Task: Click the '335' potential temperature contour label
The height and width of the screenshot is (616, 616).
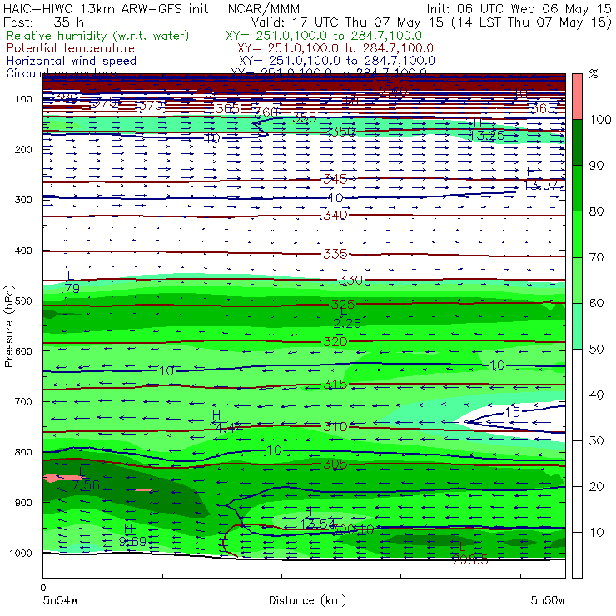Action: [335, 254]
